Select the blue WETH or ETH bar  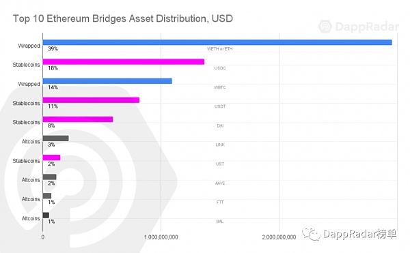click(x=217, y=42)
